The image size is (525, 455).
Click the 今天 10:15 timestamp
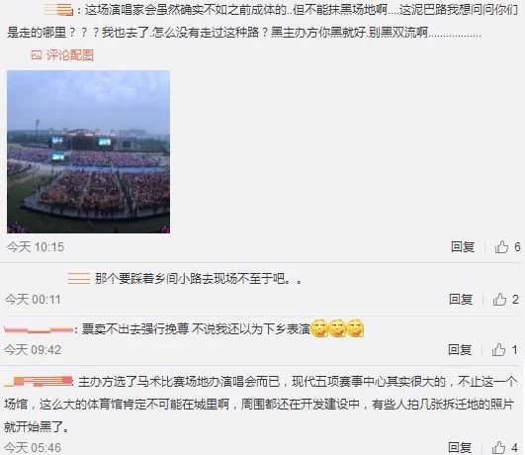tap(36, 247)
